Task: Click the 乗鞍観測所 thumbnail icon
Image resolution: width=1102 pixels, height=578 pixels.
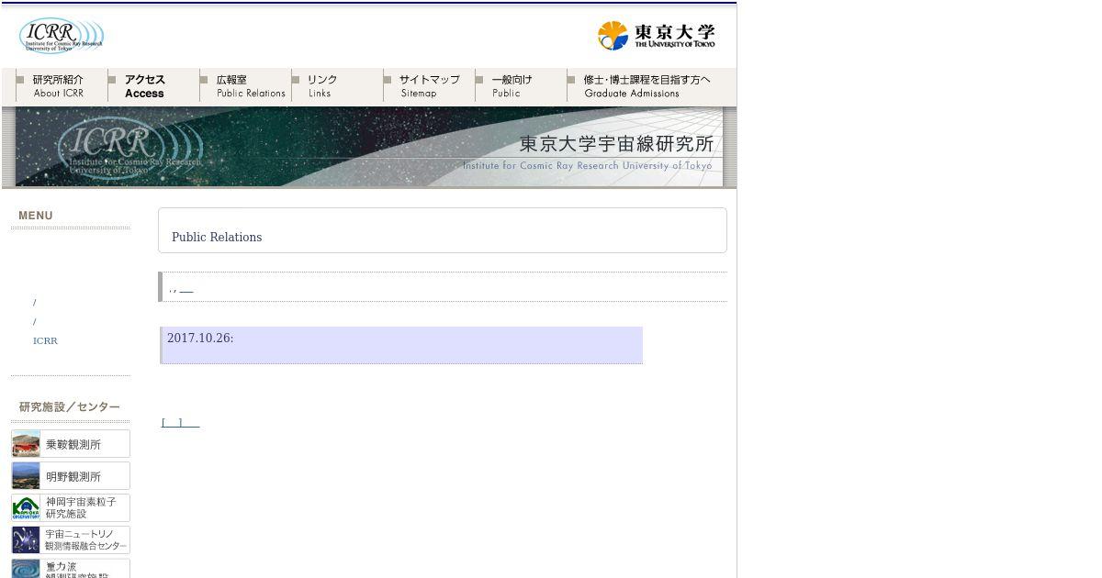Action: tap(26, 444)
